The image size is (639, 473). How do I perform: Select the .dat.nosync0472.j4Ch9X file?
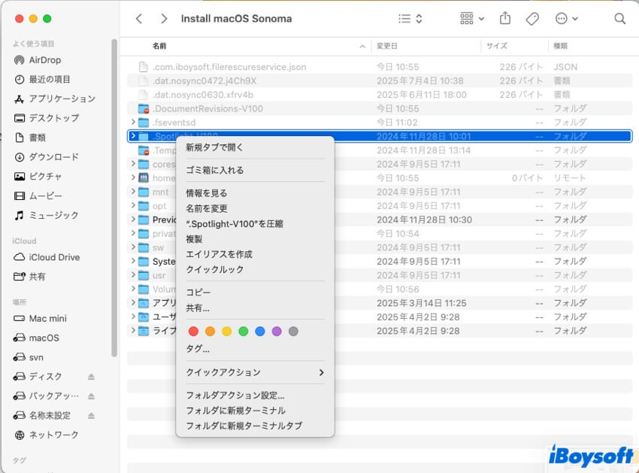coord(380,80)
